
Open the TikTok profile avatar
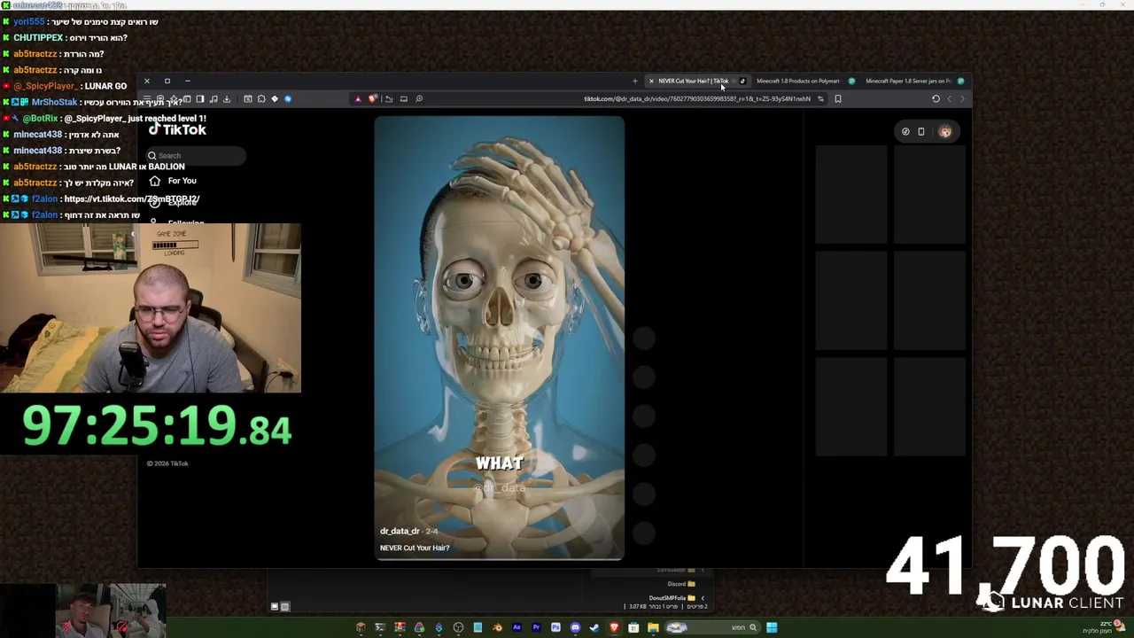(945, 131)
